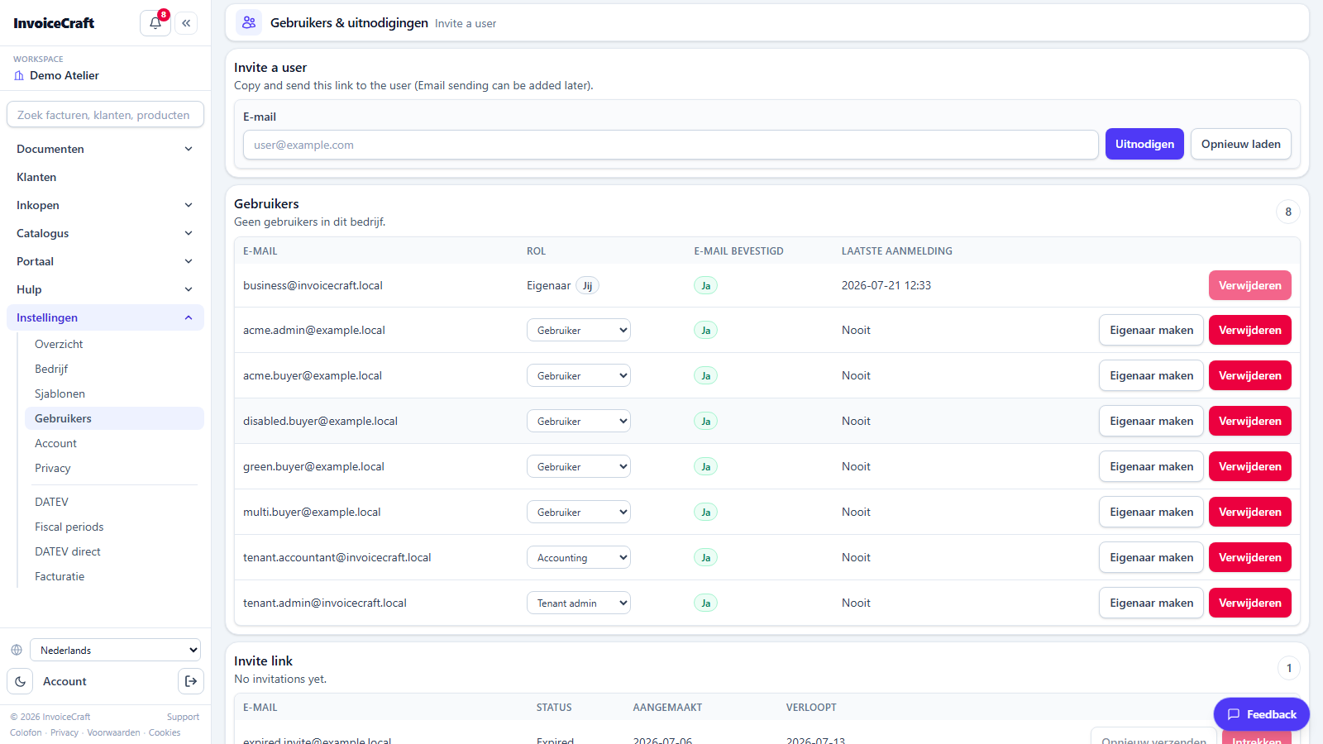Viewport: 1323px width, 744px height.
Task: Open the role dropdown for disabled.buyer@example.local
Action: pos(578,421)
